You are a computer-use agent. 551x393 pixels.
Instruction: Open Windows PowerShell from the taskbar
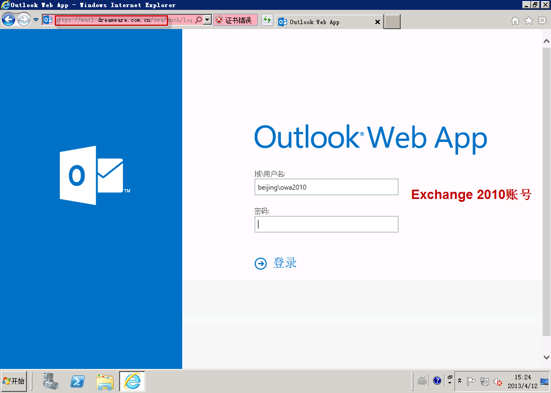[77, 381]
